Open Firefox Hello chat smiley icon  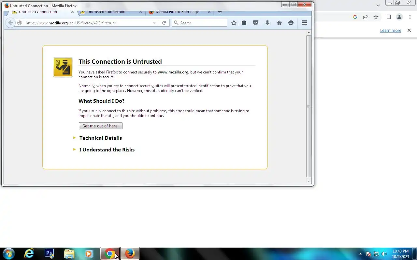[x=291, y=23]
